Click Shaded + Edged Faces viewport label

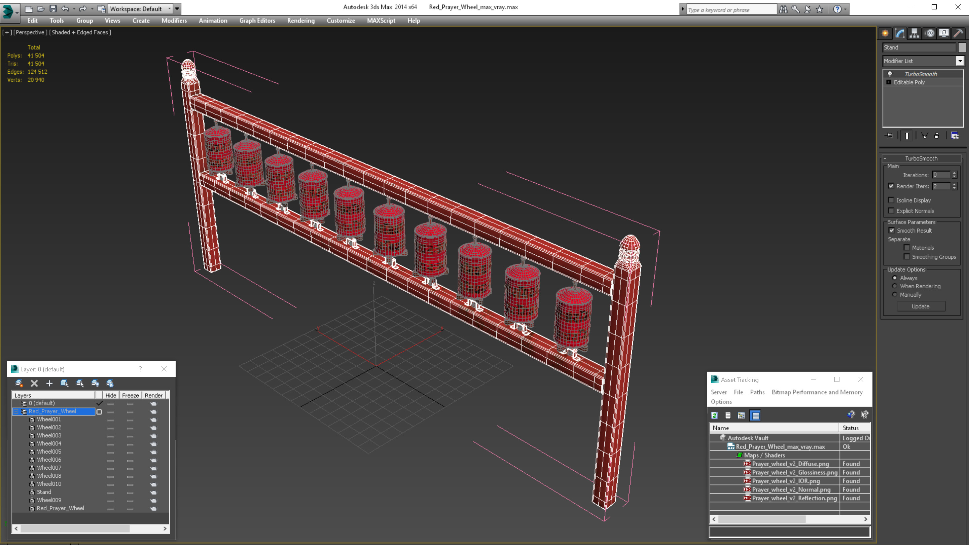pyautogui.click(x=80, y=32)
